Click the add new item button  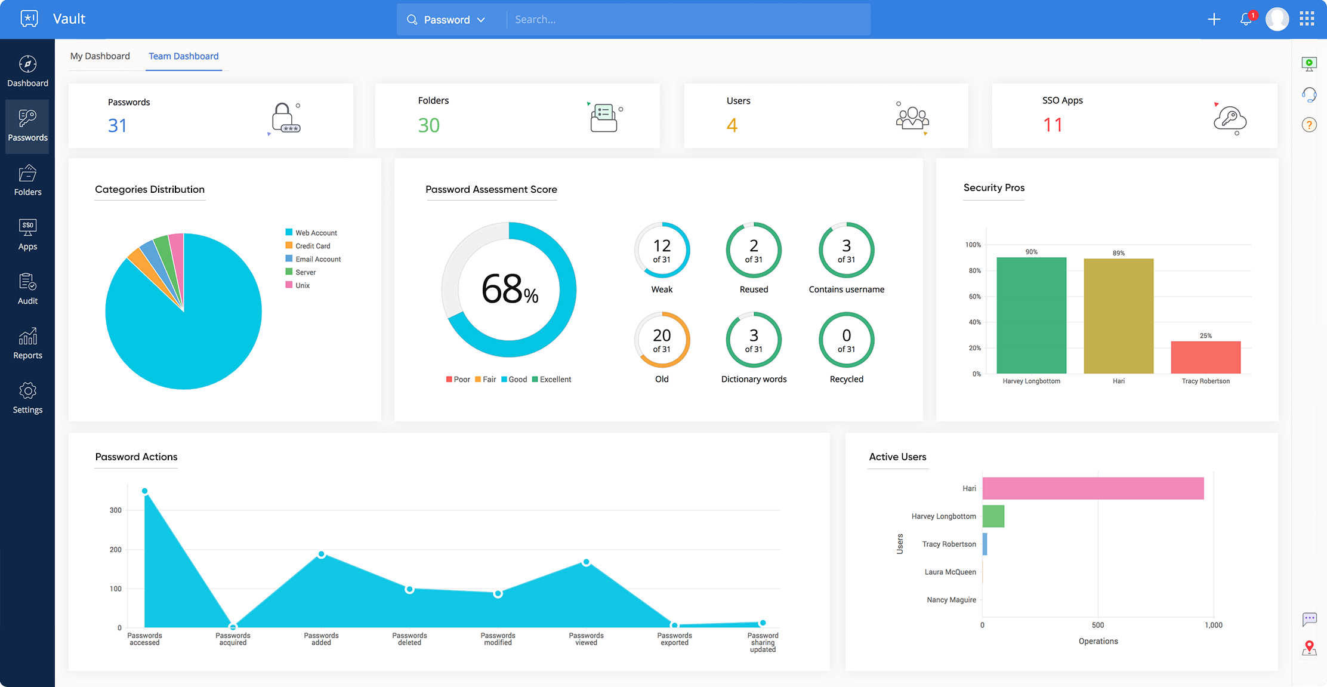point(1215,19)
